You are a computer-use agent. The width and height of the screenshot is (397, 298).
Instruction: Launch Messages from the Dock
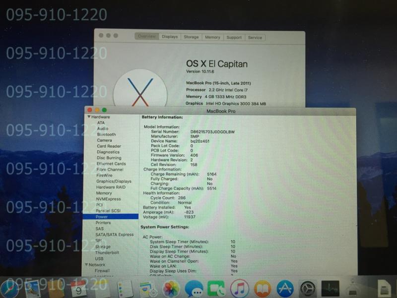click(x=194, y=289)
